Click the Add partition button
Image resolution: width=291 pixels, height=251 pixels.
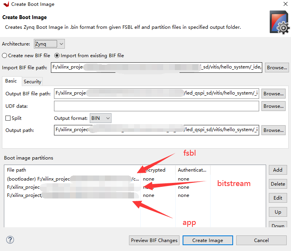[x=278, y=170]
